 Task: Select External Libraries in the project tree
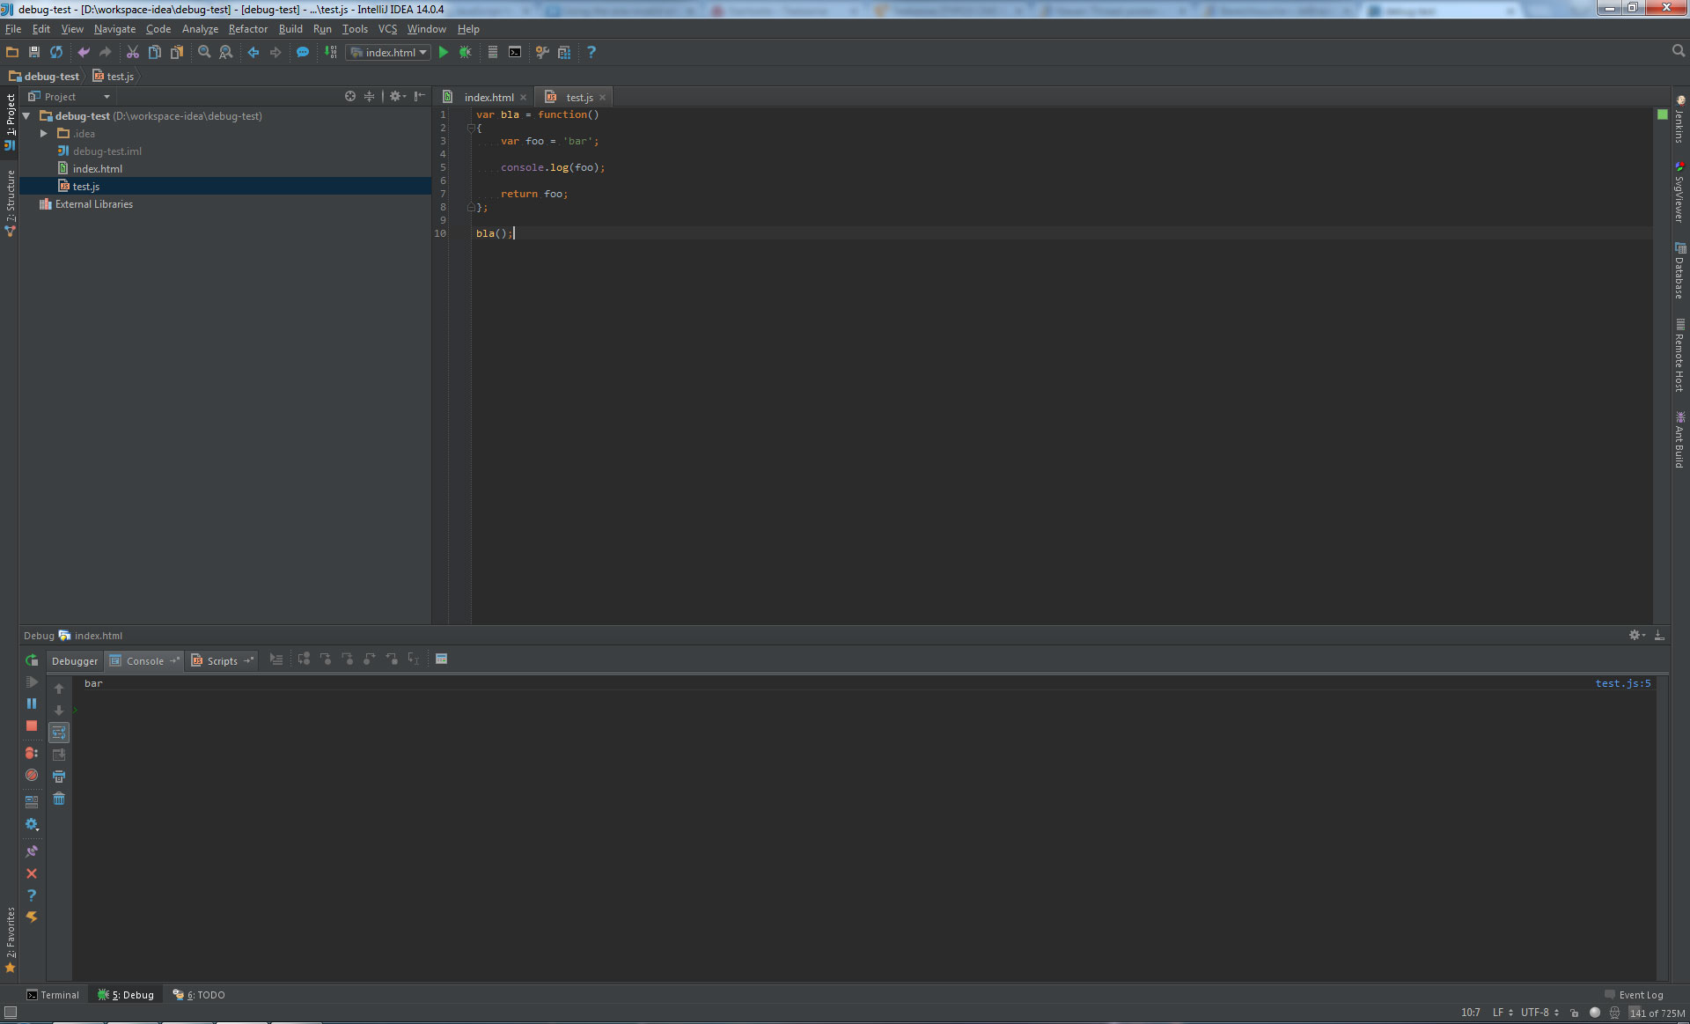click(93, 203)
